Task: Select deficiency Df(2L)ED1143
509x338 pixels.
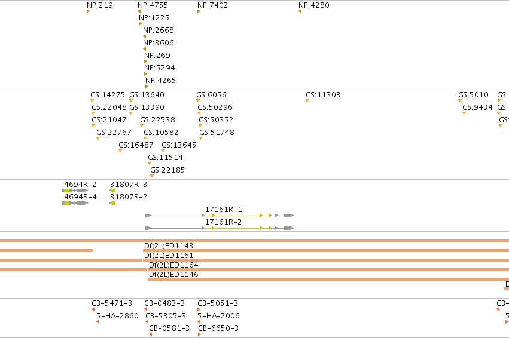Action: pos(326,250)
